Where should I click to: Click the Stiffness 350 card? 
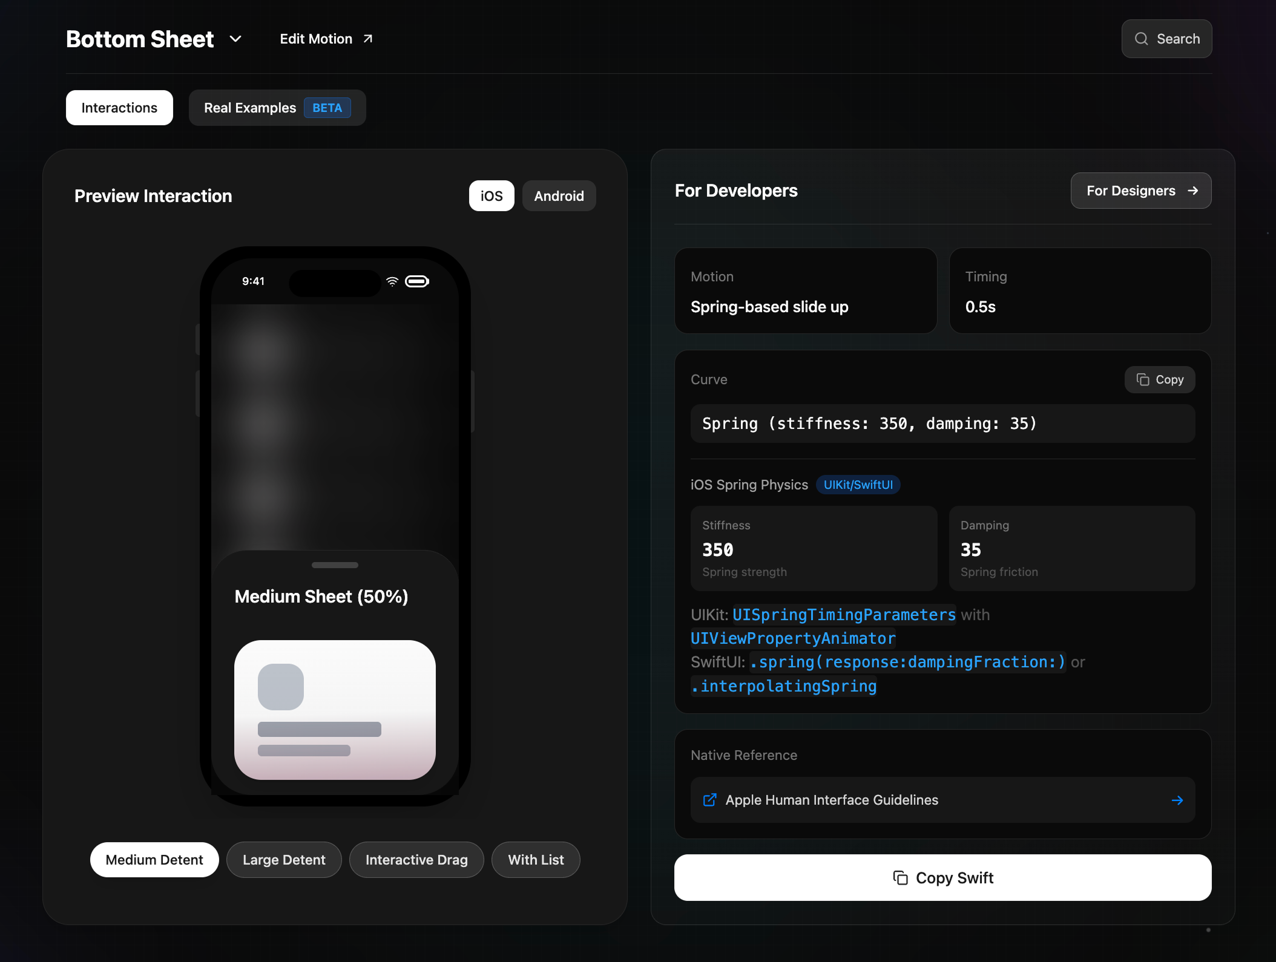click(x=814, y=548)
